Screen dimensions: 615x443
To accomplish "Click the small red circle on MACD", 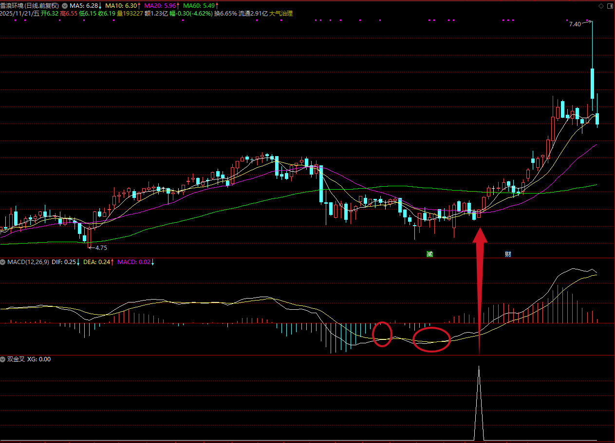I will coord(382,334).
